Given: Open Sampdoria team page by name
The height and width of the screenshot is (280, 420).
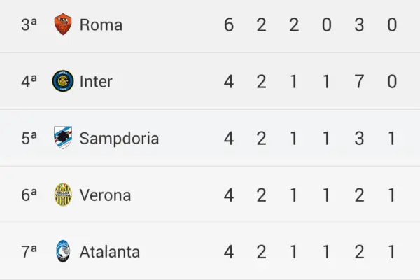Looking at the screenshot, I should point(119,138).
